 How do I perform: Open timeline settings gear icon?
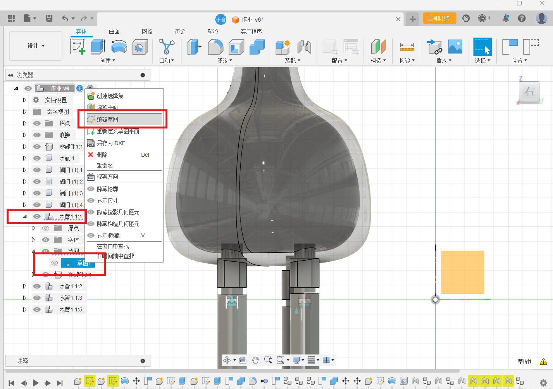click(x=543, y=382)
